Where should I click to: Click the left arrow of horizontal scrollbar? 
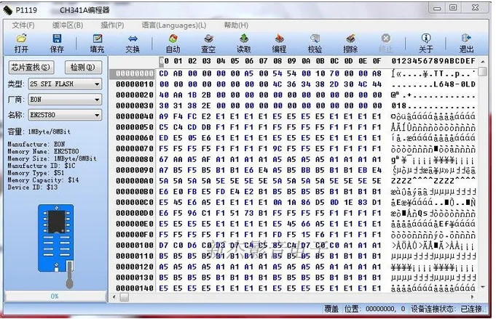[114, 297]
